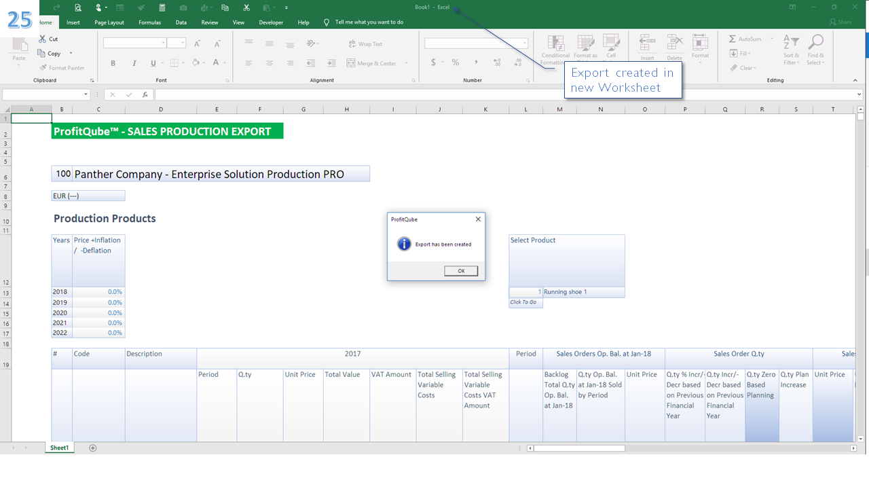Open the Review tab
Screen dimensions: 869x489
pyautogui.click(x=210, y=22)
